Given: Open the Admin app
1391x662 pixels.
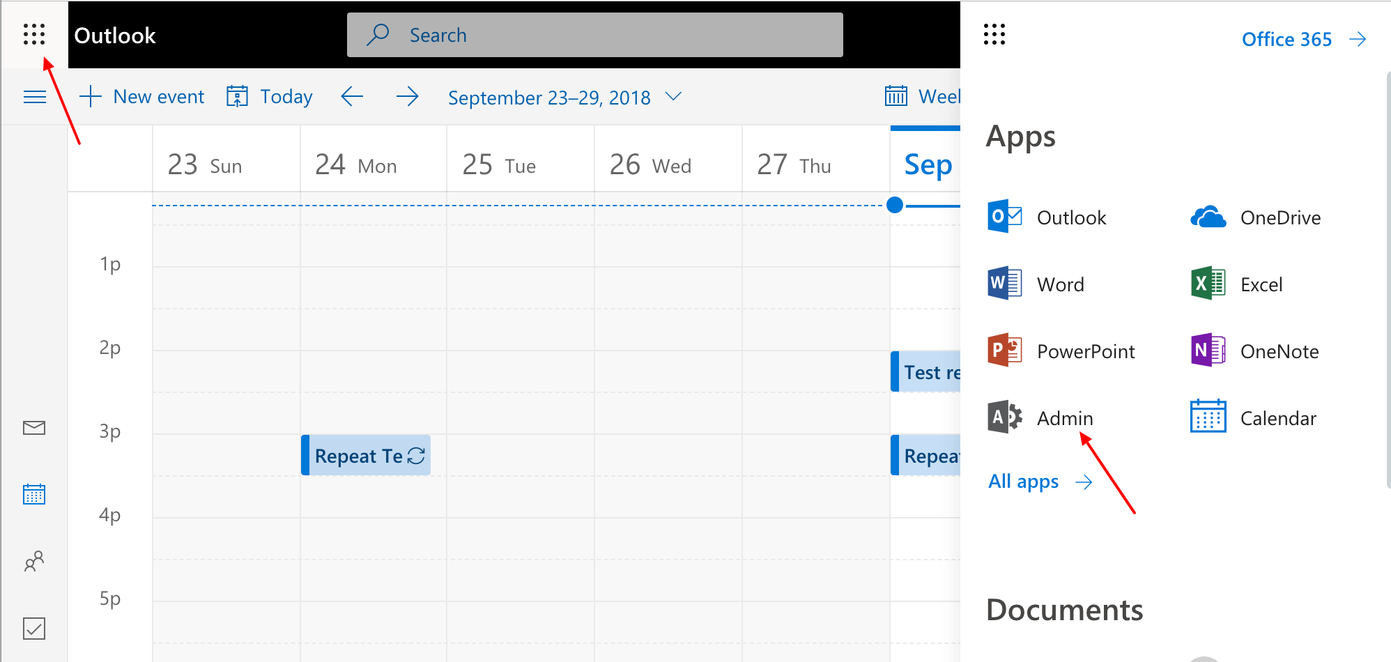Looking at the screenshot, I should click(x=1004, y=417).
